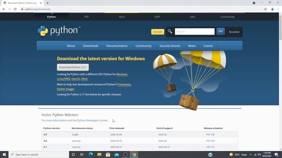Click the blue help icon in taskbar

click(x=210, y=154)
